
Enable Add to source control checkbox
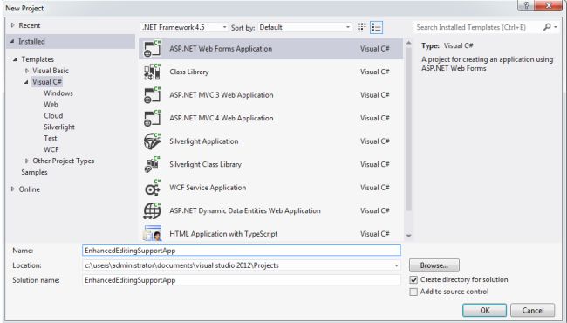(413, 292)
